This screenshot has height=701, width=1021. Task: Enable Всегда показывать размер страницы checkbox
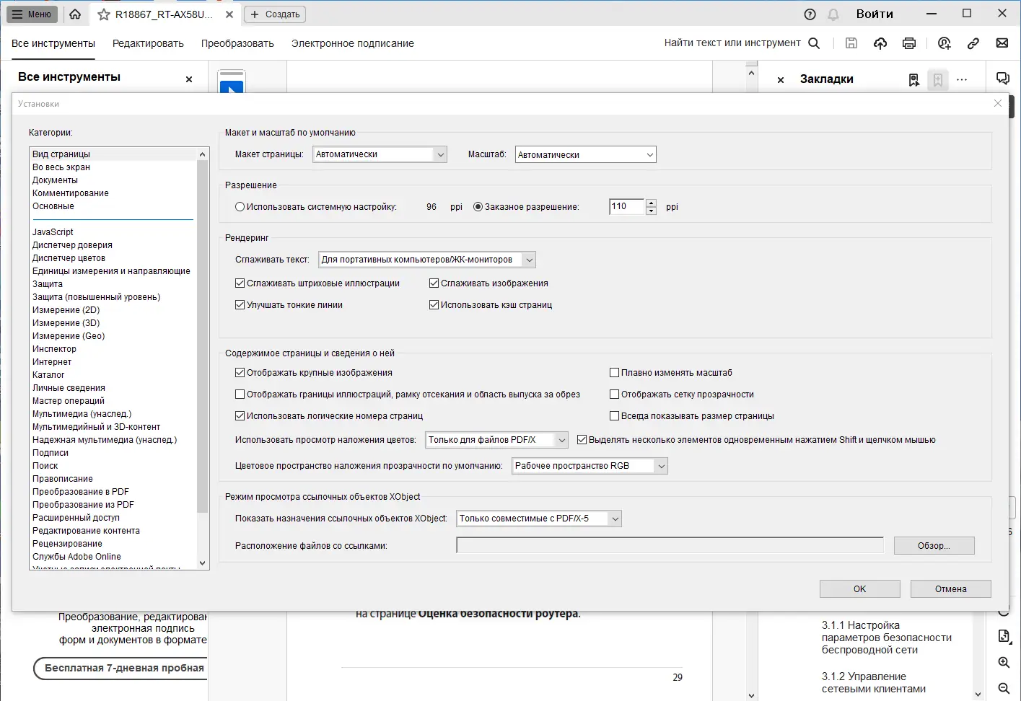(614, 416)
